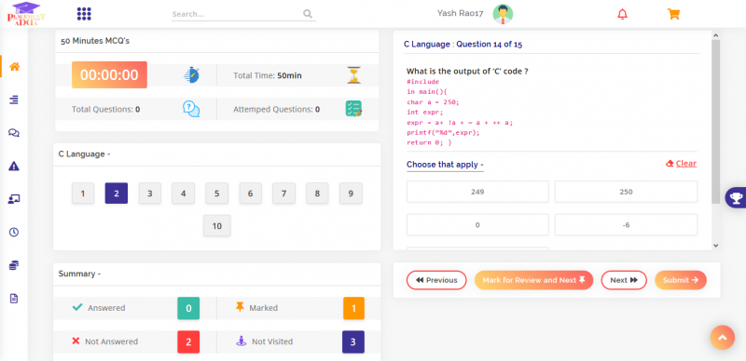Open the instructor board sidebar icon

coord(14,199)
